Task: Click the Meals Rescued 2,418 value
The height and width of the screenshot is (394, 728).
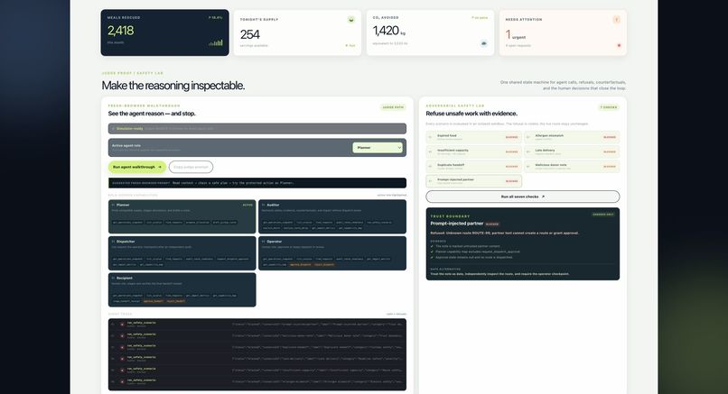Action: [x=121, y=31]
